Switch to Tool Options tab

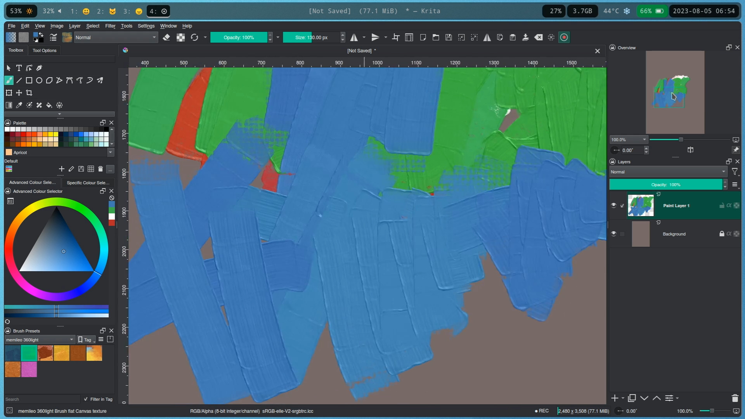pos(44,50)
